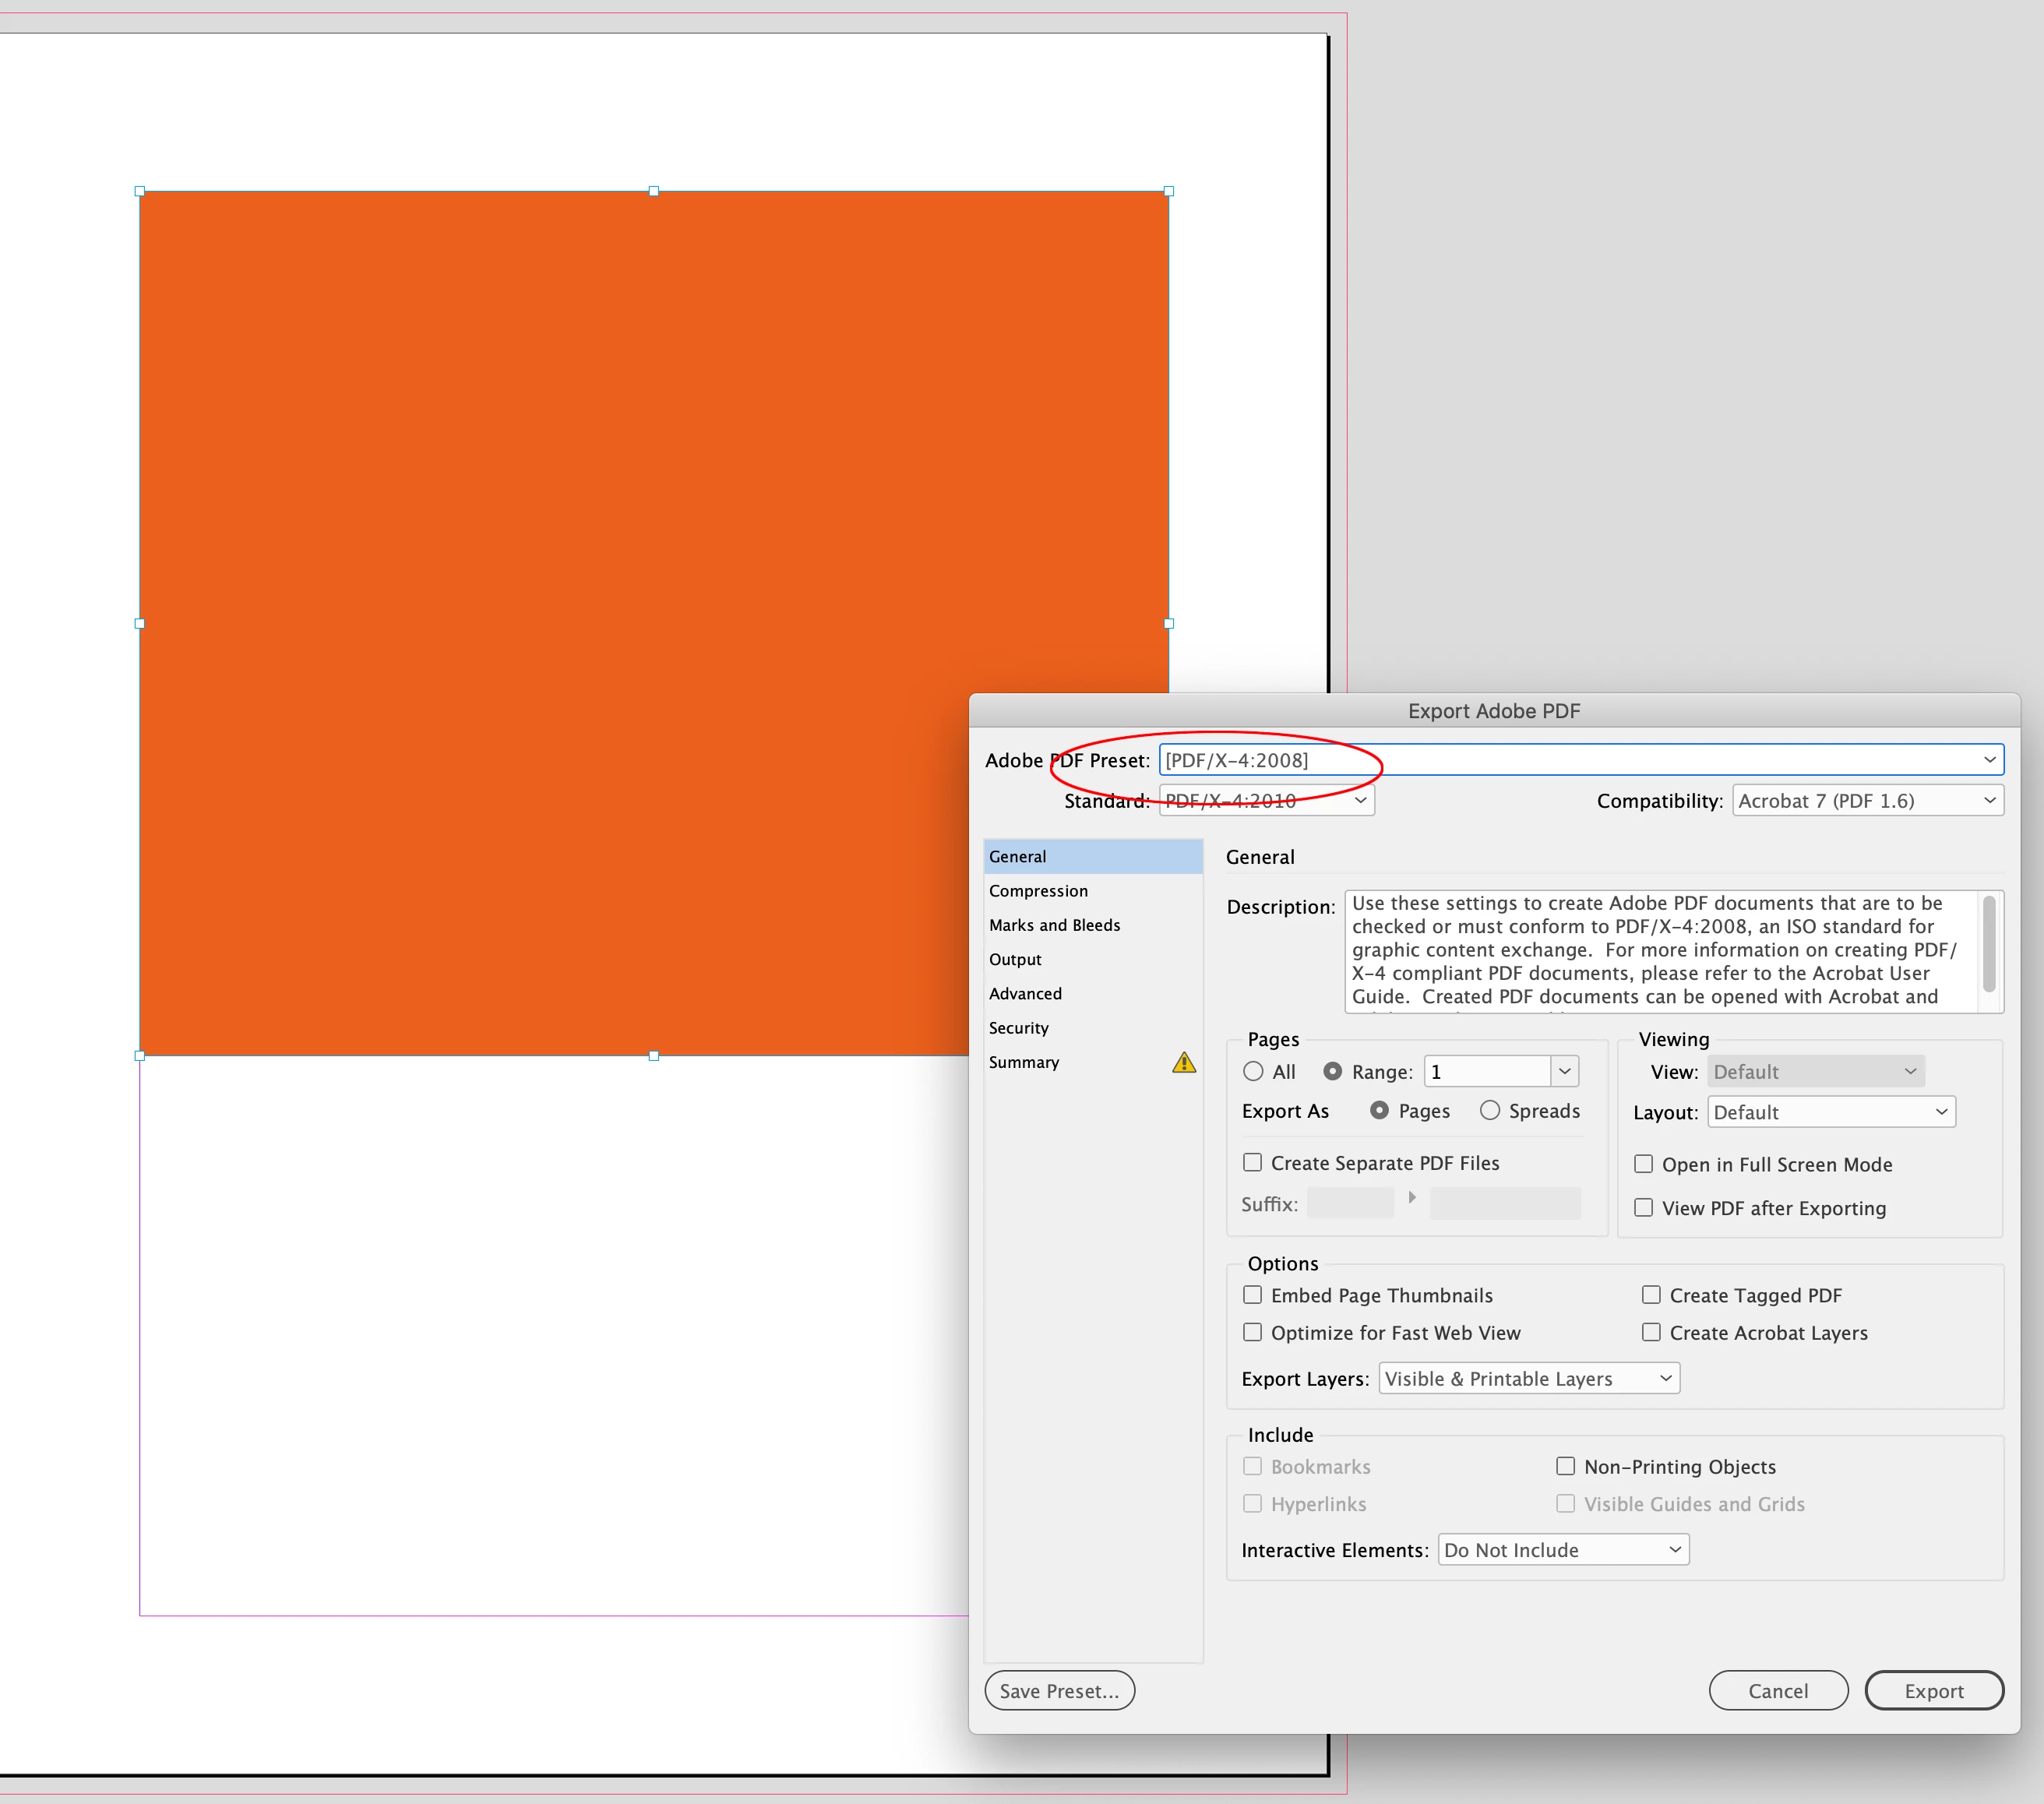Image resolution: width=2044 pixels, height=1804 pixels.
Task: Choose Spreads under Export As
Action: click(1490, 1110)
